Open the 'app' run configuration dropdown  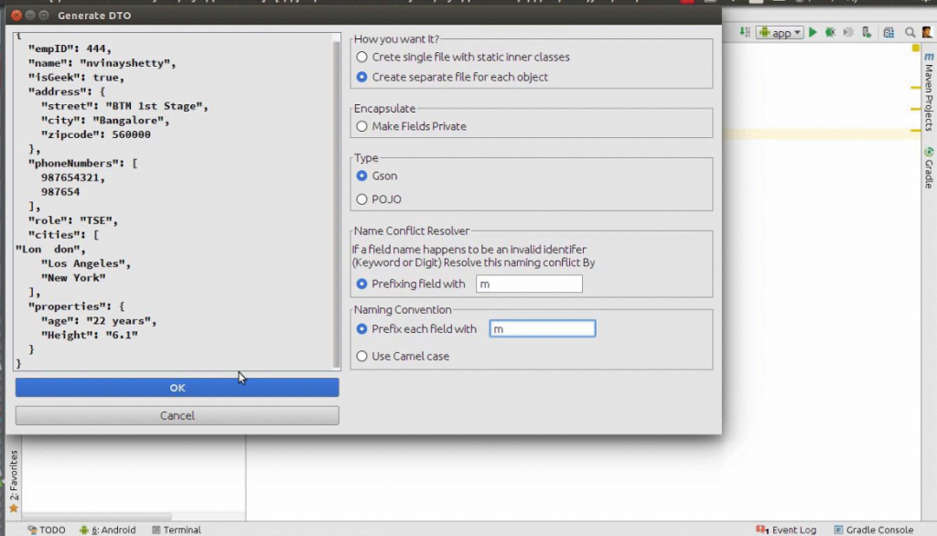coord(780,32)
